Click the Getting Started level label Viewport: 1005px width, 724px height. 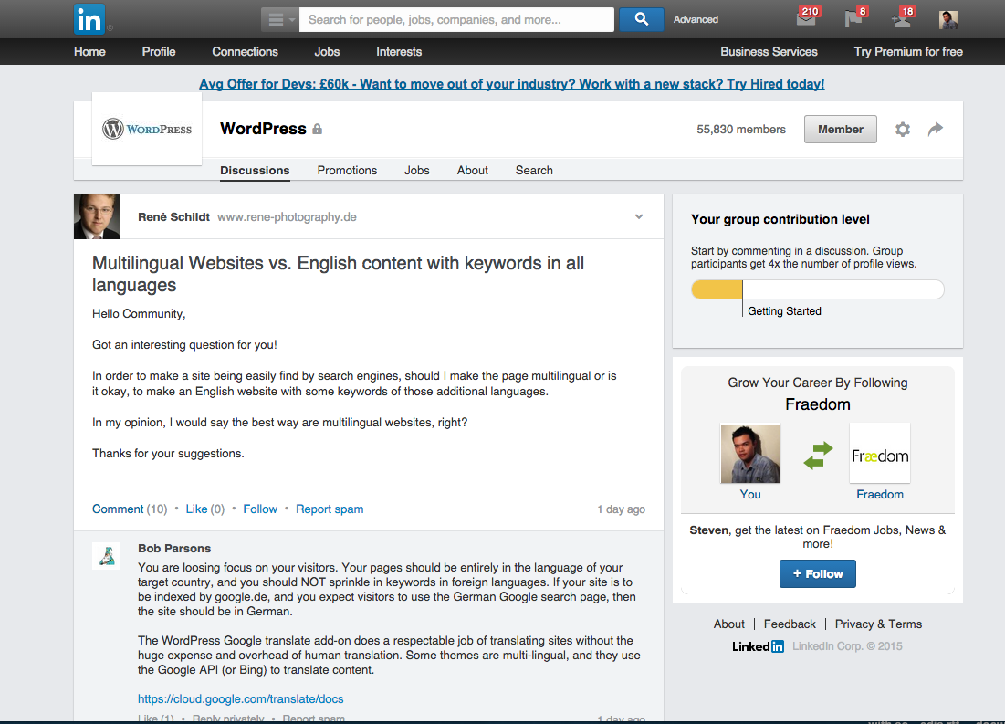pos(784,311)
